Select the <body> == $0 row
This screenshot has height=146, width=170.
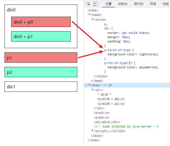click(x=127, y=85)
